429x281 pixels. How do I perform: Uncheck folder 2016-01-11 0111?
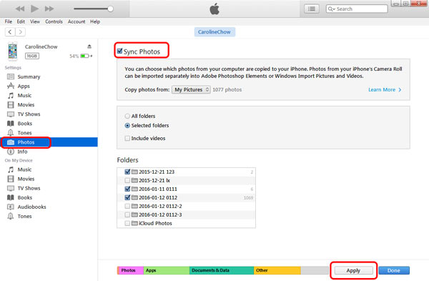pos(127,189)
